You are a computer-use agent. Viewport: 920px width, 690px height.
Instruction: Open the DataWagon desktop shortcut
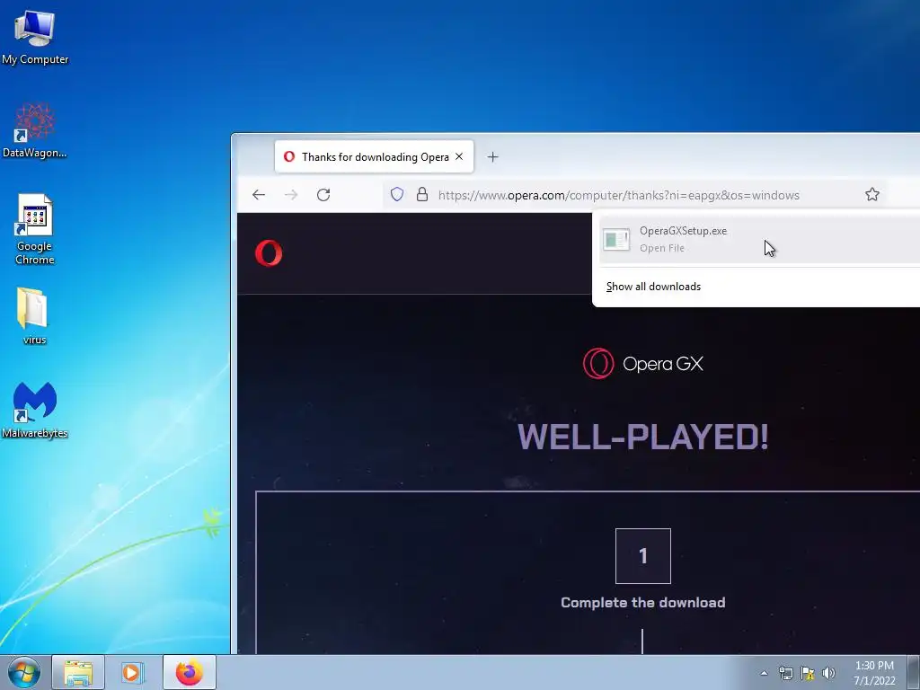(35, 130)
